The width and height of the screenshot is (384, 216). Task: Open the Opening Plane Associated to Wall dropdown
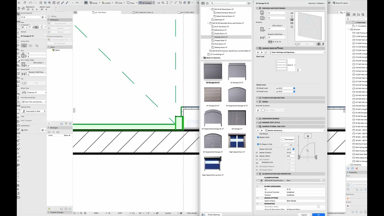coord(33,111)
